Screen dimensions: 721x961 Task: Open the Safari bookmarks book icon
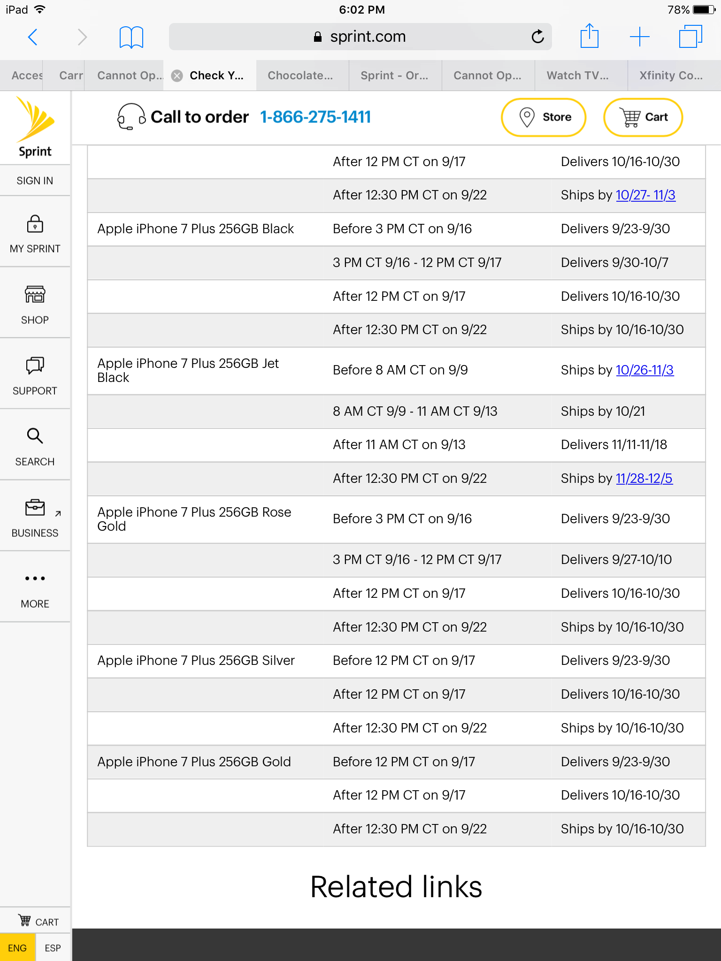click(x=131, y=37)
